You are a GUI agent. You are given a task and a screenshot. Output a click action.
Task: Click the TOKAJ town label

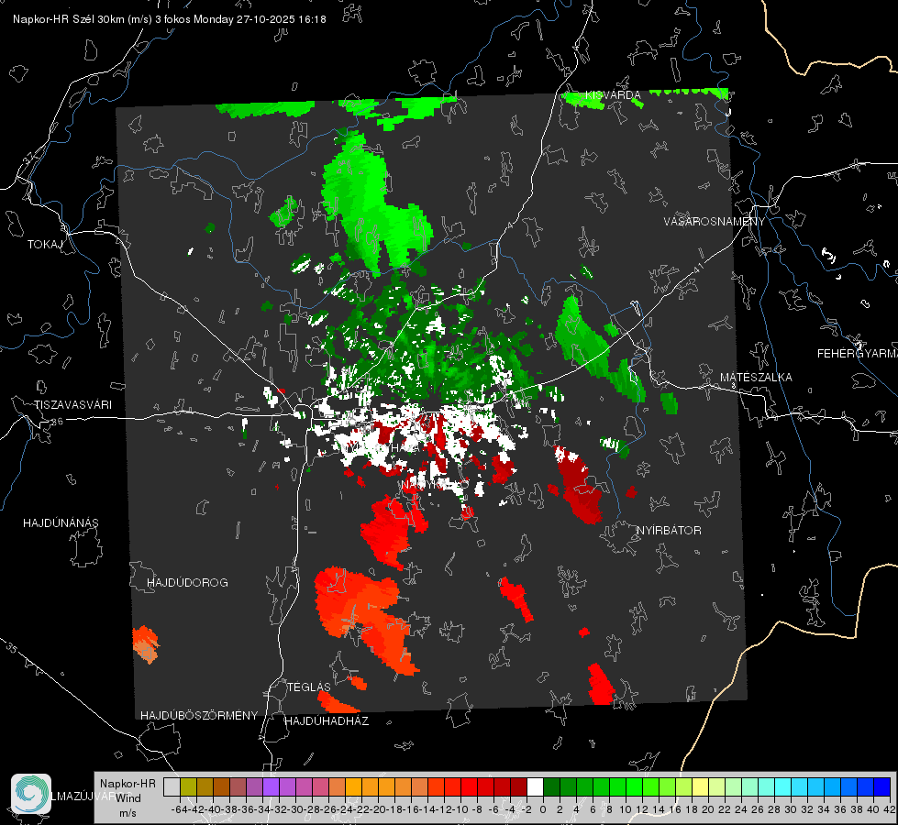coord(45,245)
